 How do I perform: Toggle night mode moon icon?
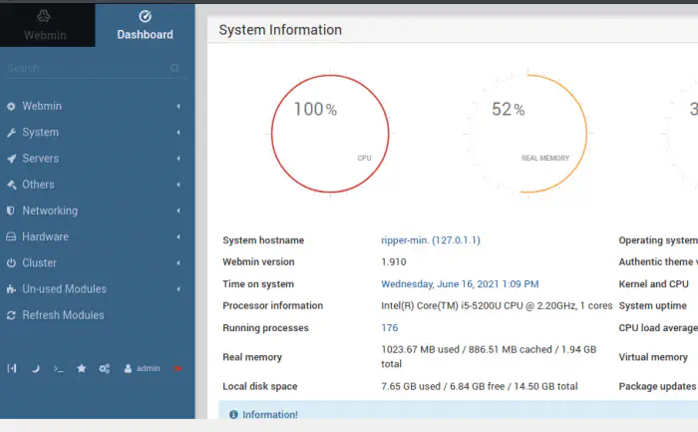(x=35, y=368)
